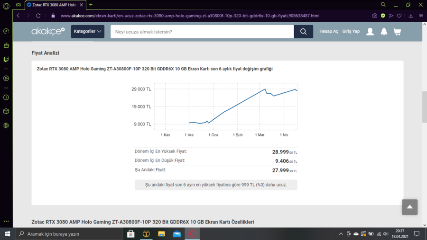Click the price chart peak near 1 Mar
The width and height of the screenshot is (427, 240).
(x=265, y=89)
